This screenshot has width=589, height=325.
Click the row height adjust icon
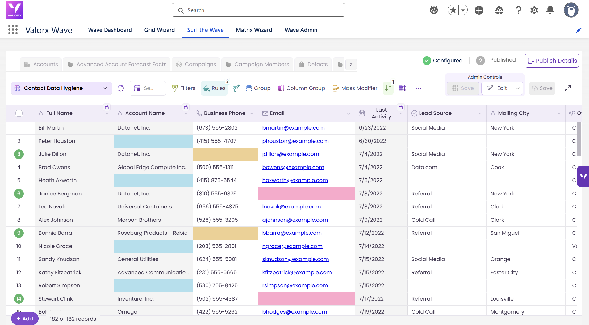tap(402, 88)
